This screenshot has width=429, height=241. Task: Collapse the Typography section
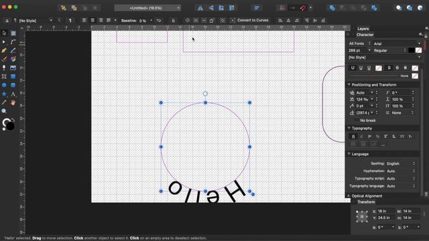pos(349,128)
